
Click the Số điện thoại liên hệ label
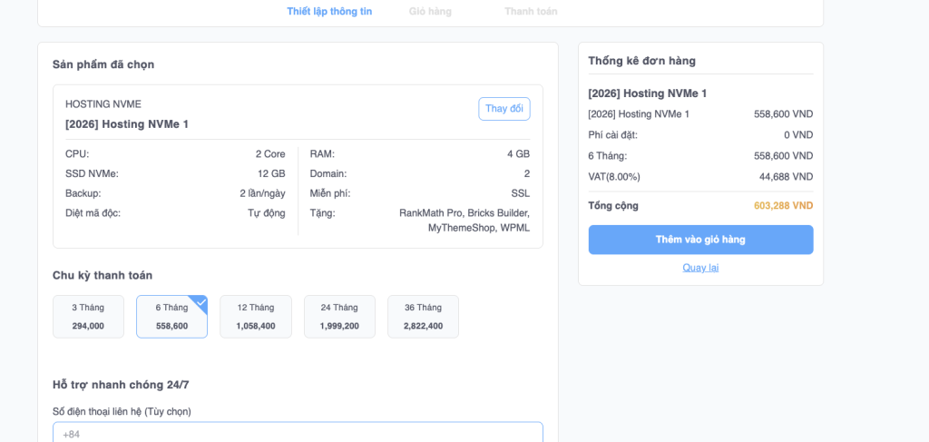(122, 411)
